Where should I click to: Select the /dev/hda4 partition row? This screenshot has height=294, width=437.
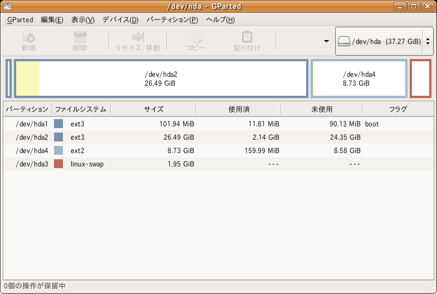click(x=218, y=150)
